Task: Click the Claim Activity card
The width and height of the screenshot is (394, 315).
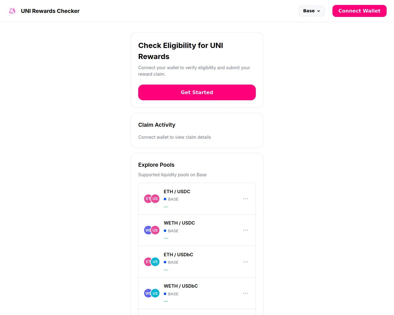Action: [x=197, y=130]
